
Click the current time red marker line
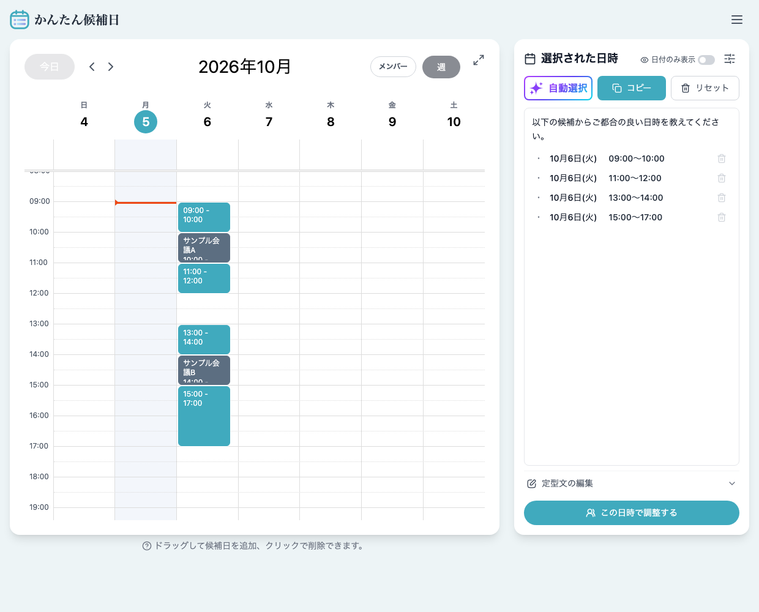[146, 203]
